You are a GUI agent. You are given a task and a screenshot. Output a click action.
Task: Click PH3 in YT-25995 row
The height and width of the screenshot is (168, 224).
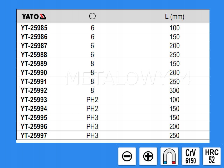coord(92,118)
